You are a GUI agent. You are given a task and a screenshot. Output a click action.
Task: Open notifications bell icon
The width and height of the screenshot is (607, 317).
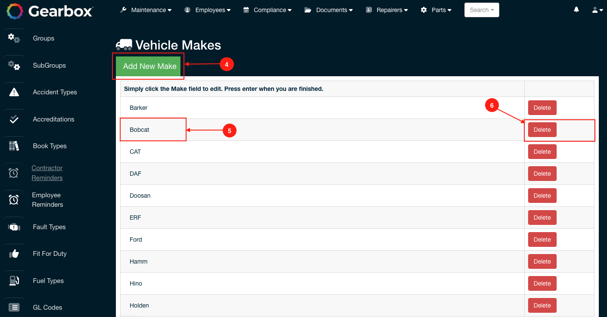[576, 9]
